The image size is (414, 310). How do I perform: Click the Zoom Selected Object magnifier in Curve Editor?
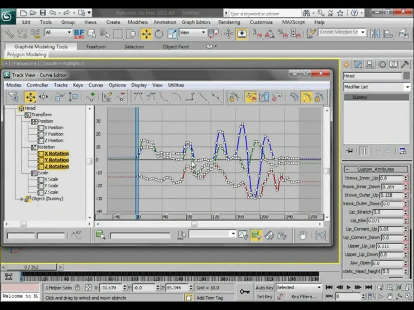coord(100,235)
